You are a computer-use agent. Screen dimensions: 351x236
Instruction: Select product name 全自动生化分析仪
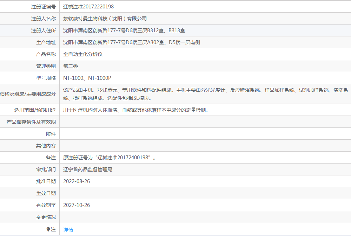(83, 54)
